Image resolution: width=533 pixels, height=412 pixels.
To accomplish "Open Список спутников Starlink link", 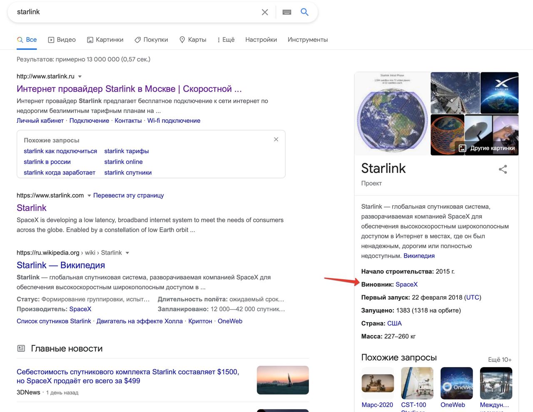I will tap(54, 321).
